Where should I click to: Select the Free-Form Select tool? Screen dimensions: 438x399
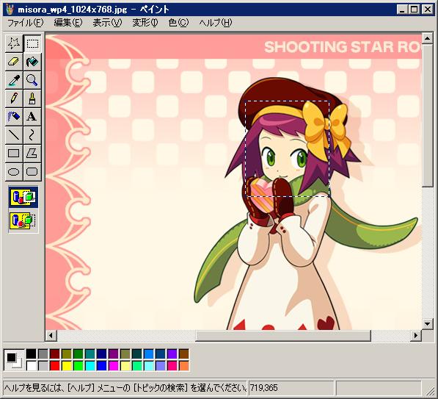point(14,43)
